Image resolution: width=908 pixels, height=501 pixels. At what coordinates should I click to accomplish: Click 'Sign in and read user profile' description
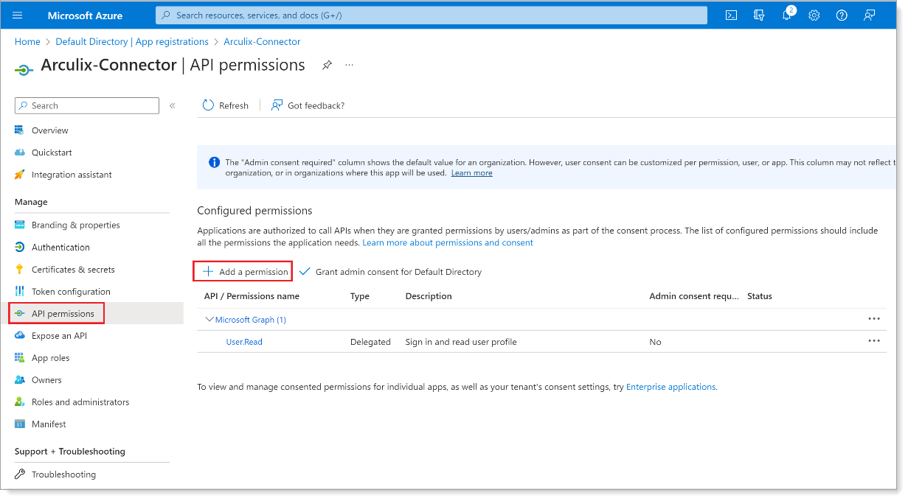pyautogui.click(x=461, y=342)
